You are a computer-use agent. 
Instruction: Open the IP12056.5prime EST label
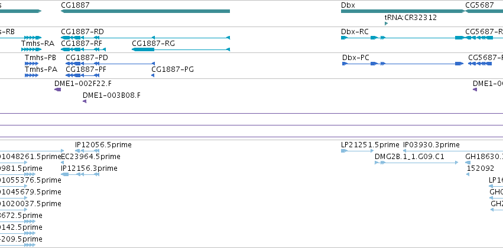(103, 145)
